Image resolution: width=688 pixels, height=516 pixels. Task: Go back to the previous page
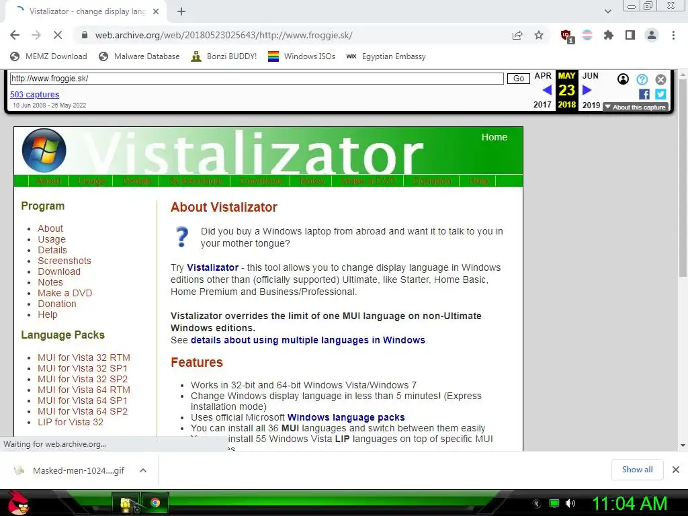click(15, 35)
